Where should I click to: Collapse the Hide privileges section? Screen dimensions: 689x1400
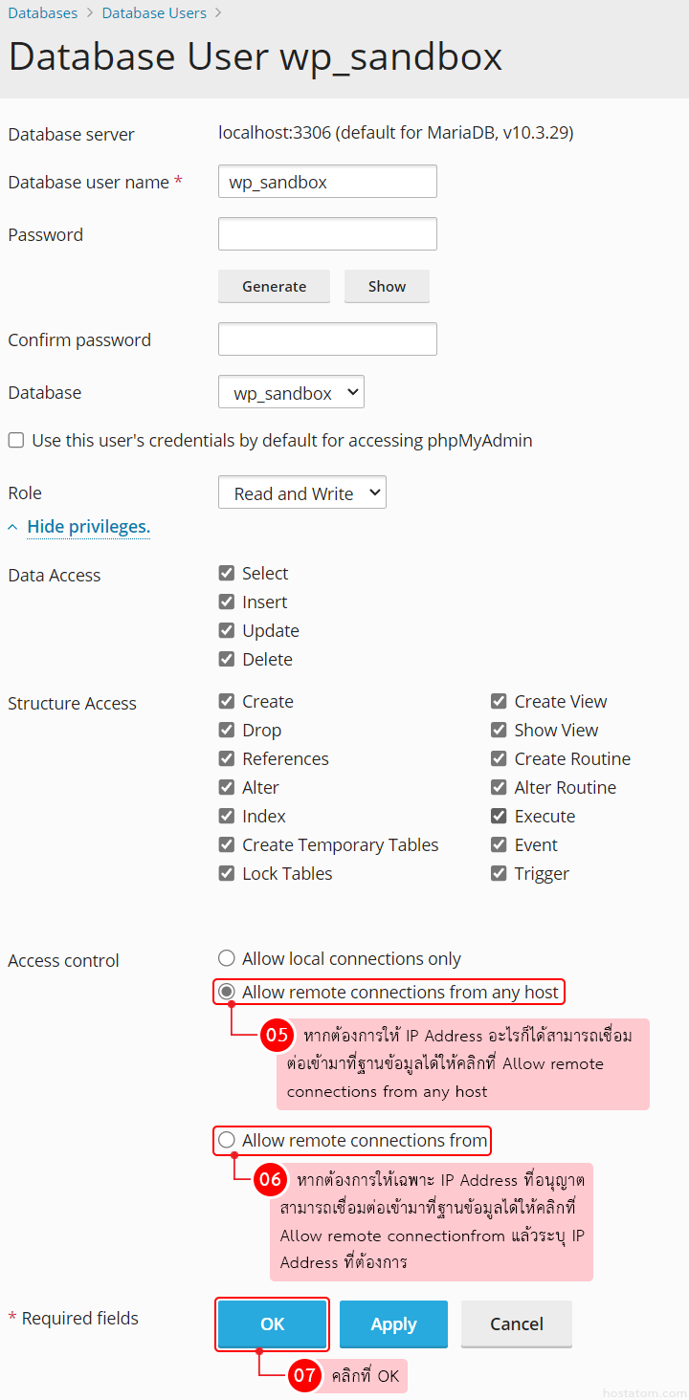tap(88, 527)
